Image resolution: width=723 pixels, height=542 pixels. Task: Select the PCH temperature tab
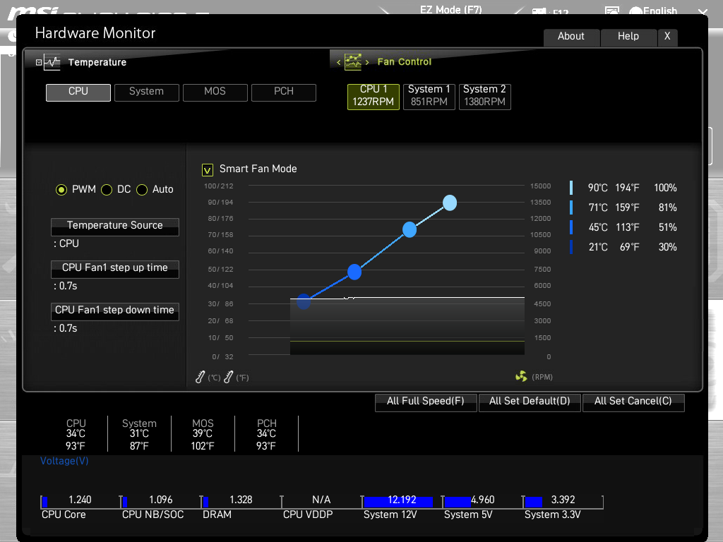coord(284,92)
